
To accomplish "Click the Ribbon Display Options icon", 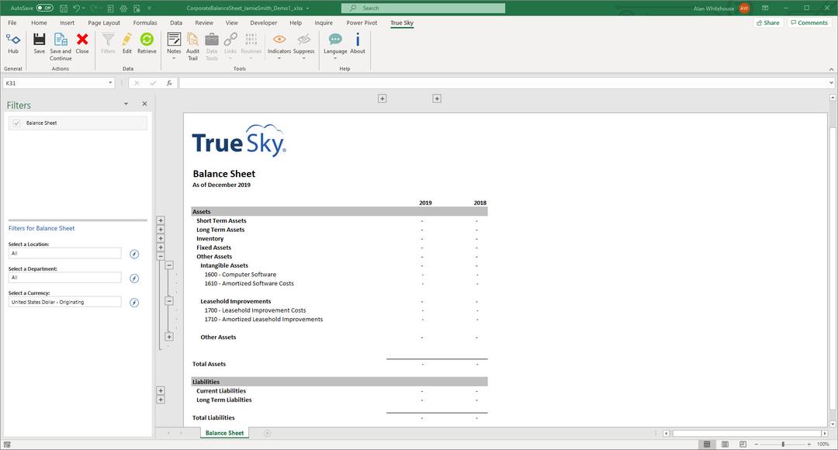I will [765, 8].
